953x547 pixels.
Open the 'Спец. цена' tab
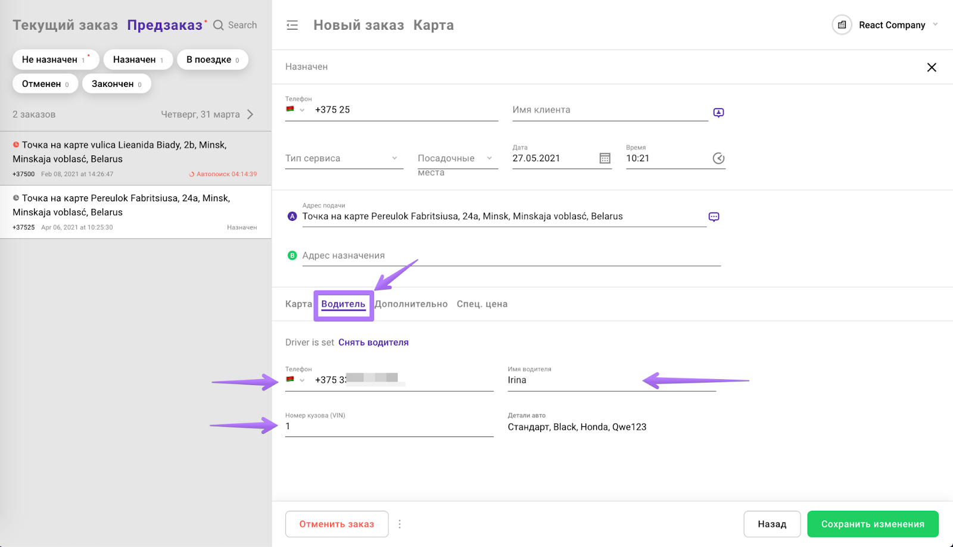tap(482, 304)
